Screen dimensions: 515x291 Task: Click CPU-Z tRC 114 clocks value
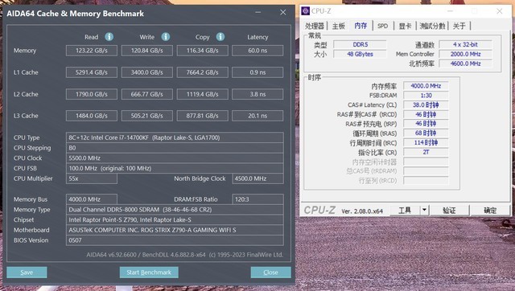click(426, 143)
